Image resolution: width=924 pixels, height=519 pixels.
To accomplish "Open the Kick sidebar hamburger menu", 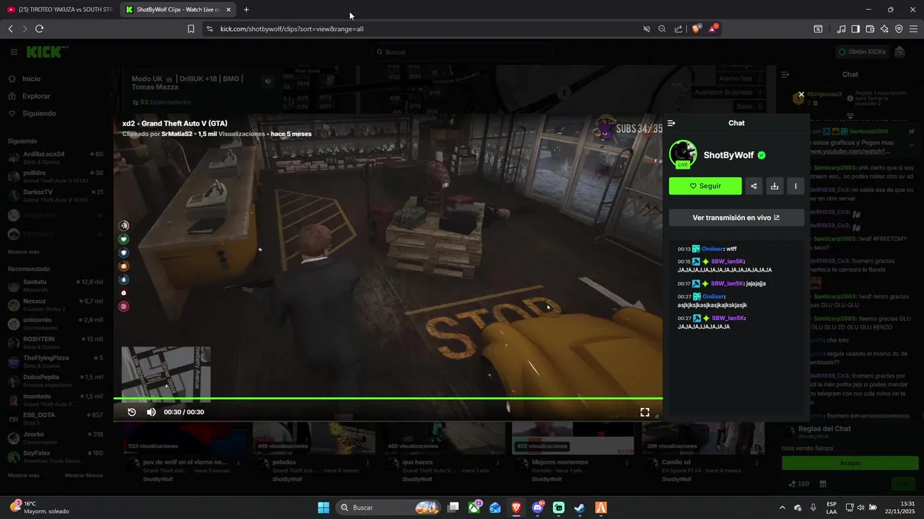I will (x=14, y=52).
